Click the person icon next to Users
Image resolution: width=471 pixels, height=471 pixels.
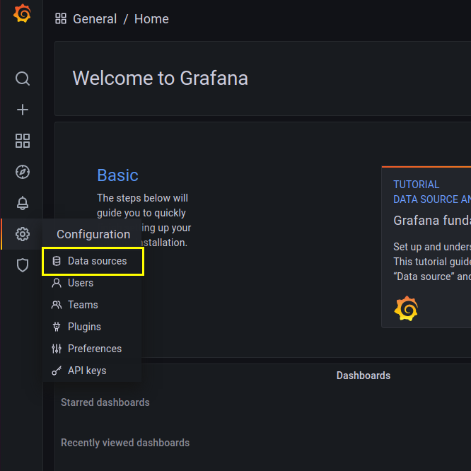(x=57, y=283)
